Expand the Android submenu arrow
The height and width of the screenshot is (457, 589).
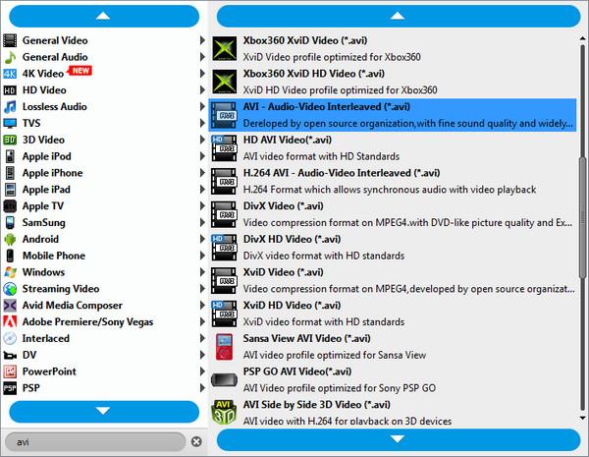(x=202, y=239)
